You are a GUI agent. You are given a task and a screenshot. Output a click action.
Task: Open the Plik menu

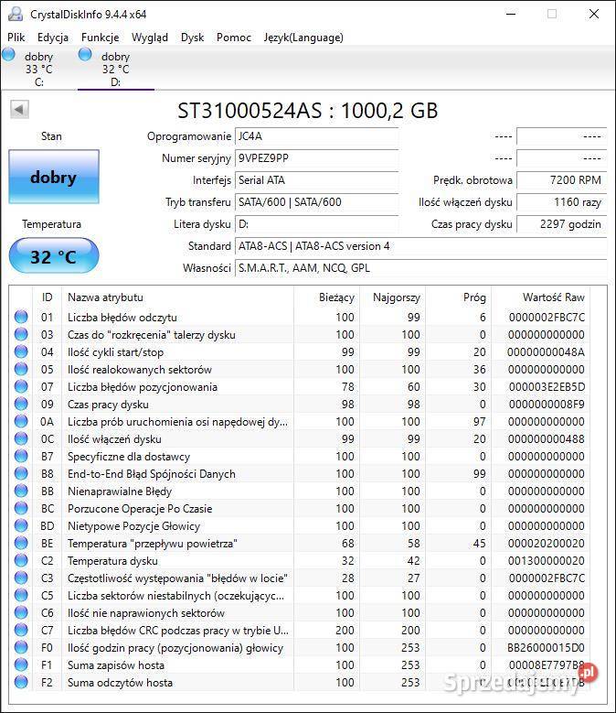click(x=16, y=38)
